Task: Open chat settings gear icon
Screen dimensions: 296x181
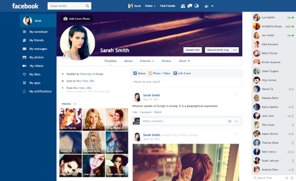Action: click(287, 178)
